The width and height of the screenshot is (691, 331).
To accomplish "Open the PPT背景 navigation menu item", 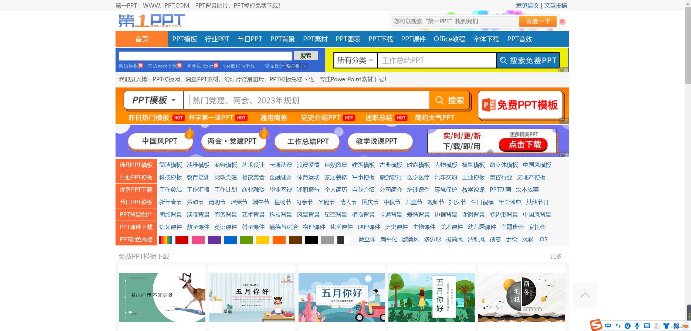I will coord(282,39).
